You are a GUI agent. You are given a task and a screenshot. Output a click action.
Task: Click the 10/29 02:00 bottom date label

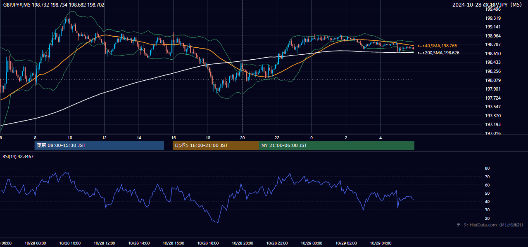click(x=346, y=243)
